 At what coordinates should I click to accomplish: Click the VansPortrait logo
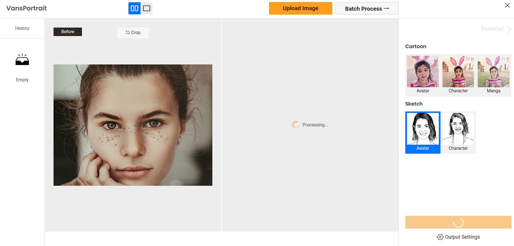(x=26, y=8)
